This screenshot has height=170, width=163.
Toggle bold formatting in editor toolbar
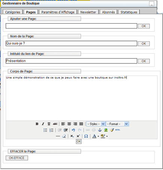coord(37,124)
